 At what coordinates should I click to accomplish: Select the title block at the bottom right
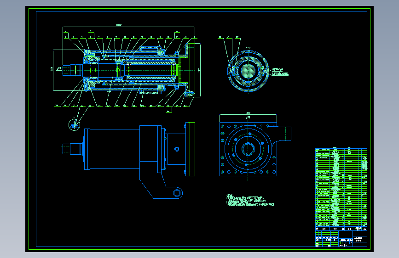341,239
